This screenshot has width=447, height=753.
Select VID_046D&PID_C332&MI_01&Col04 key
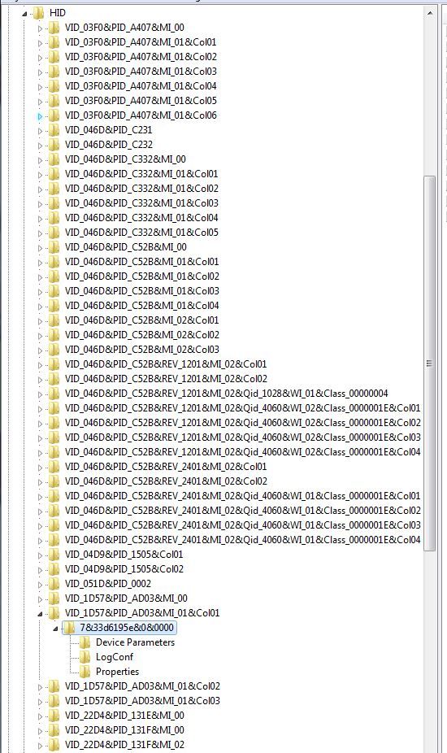(141, 218)
